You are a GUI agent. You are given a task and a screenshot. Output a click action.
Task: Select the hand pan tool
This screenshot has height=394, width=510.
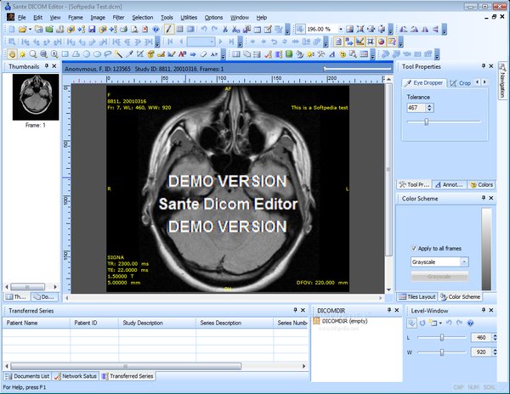[9, 53]
